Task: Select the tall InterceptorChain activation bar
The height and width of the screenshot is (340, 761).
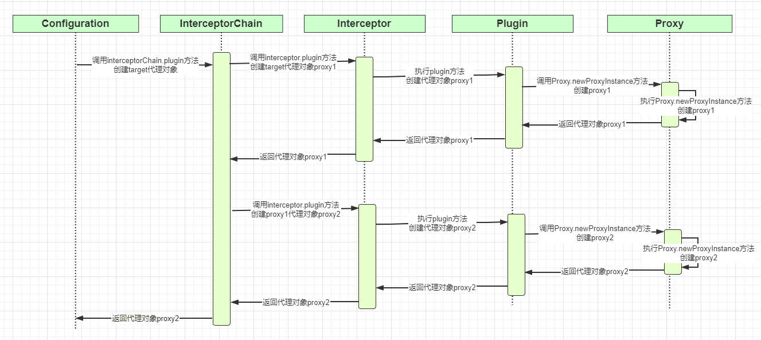Action: 221,189
